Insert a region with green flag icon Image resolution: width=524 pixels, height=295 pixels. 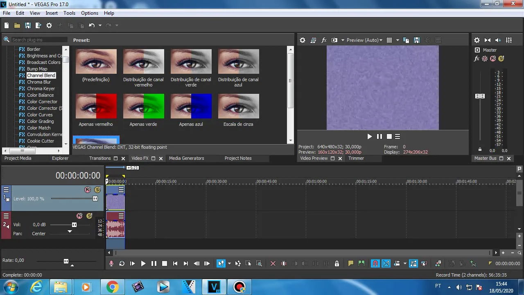(361, 263)
